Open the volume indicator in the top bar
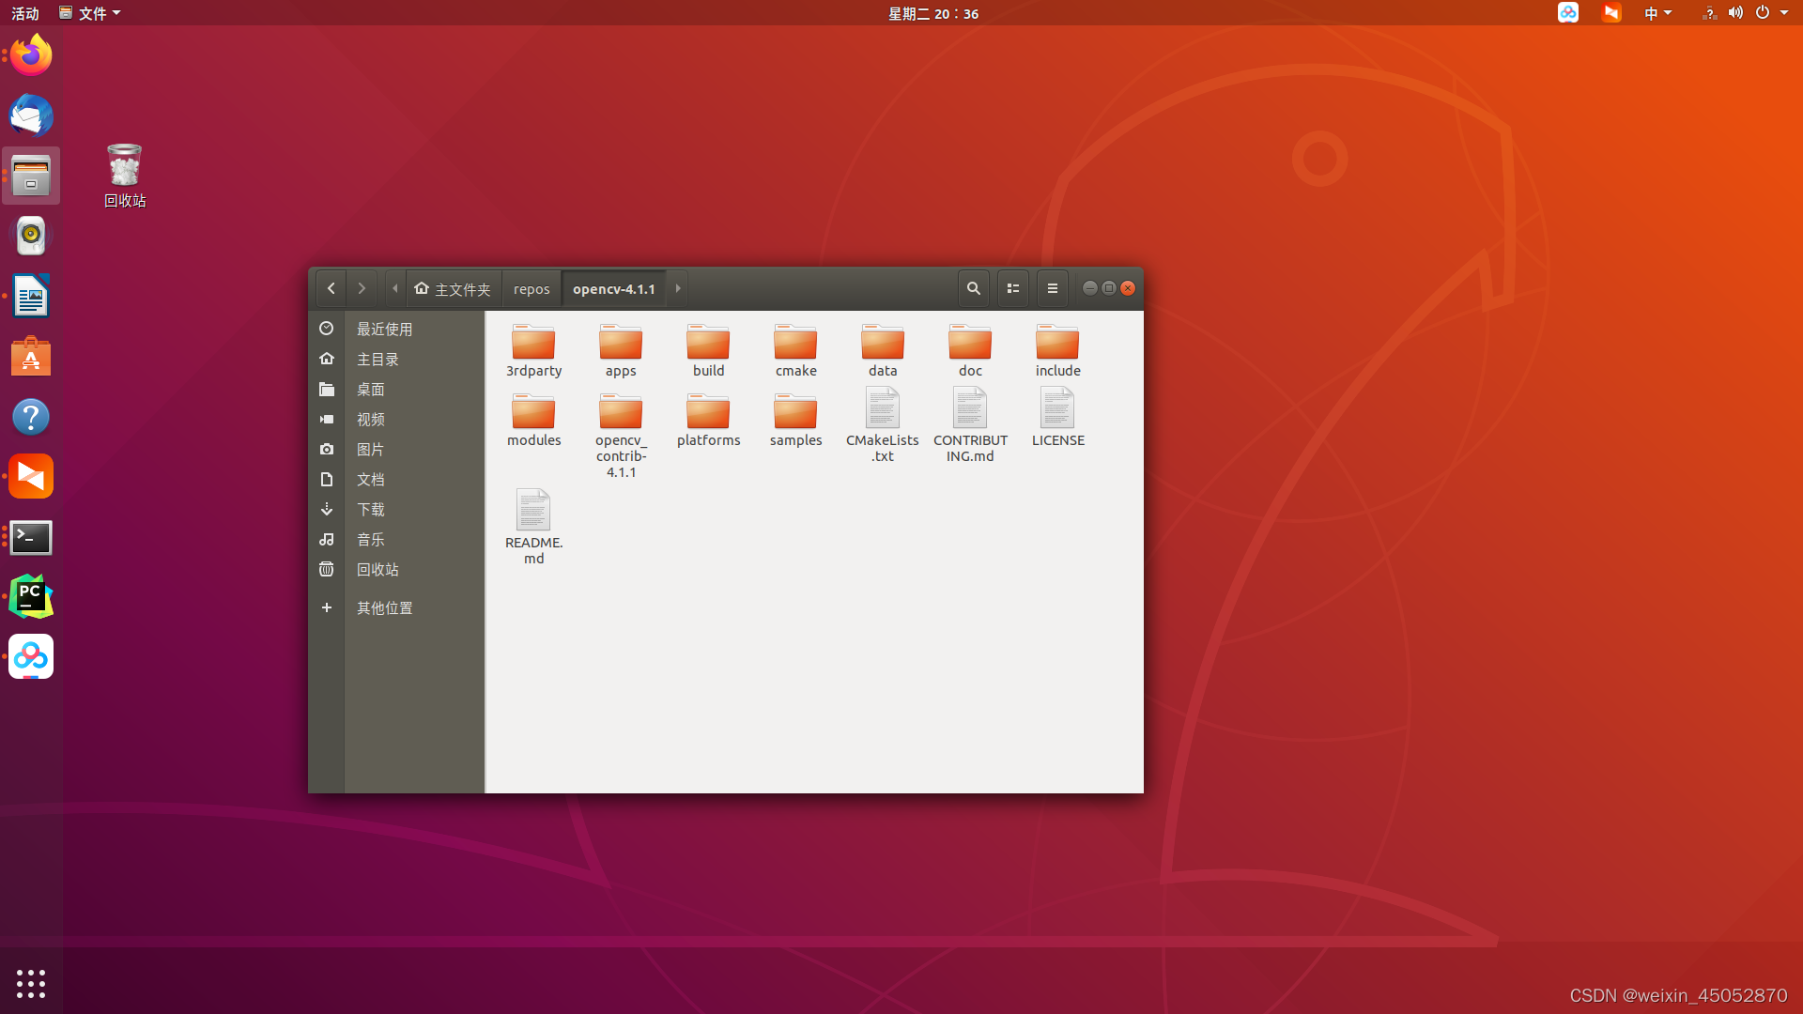Image resolution: width=1803 pixels, height=1014 pixels. pyautogui.click(x=1735, y=13)
